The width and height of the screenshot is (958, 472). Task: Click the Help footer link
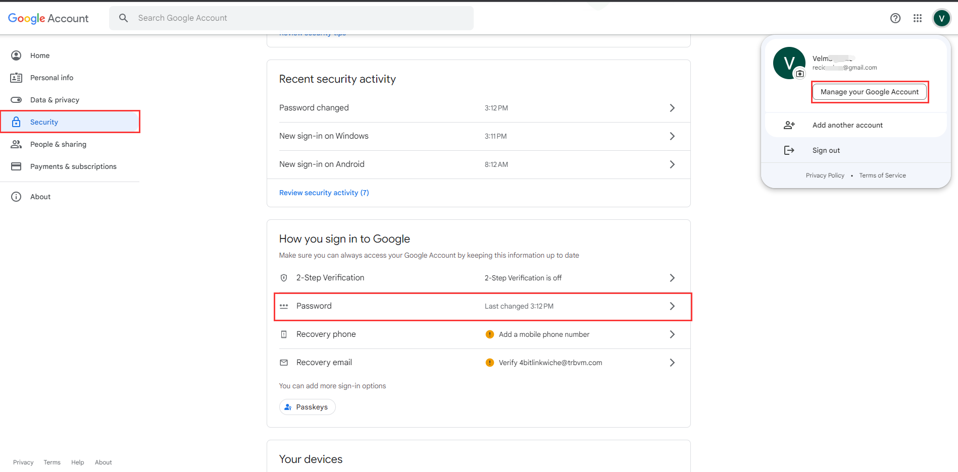[x=78, y=462]
